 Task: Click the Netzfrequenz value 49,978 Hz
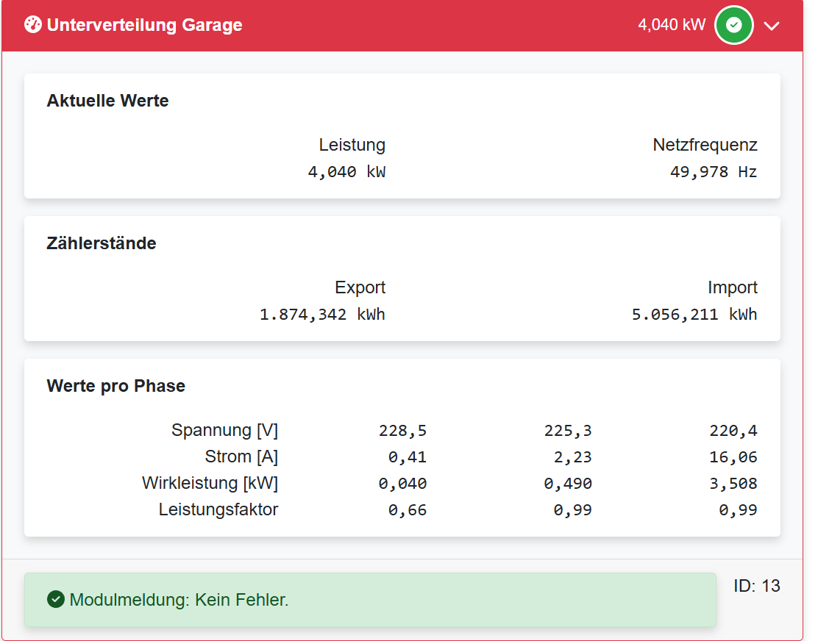pyautogui.click(x=713, y=172)
